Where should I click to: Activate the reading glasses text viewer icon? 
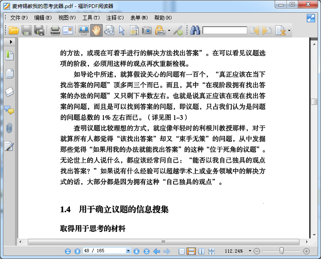(x=110, y=30)
